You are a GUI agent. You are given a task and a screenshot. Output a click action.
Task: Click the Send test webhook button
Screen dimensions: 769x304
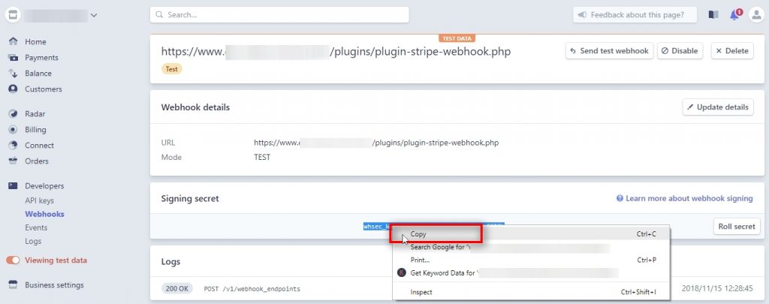609,51
